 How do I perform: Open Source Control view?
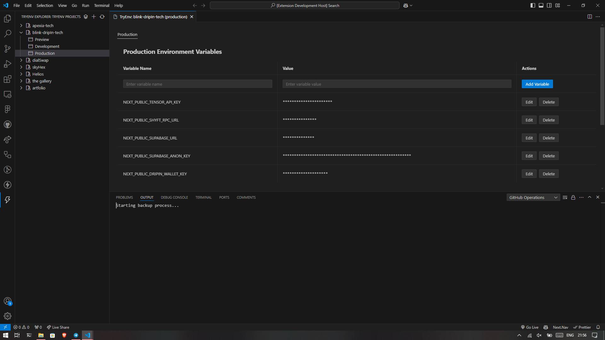click(x=8, y=49)
